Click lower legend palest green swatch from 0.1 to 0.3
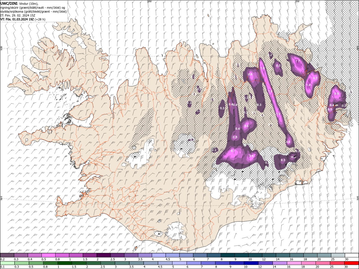The image size is (359, 269). pyautogui.click(x=7, y=263)
